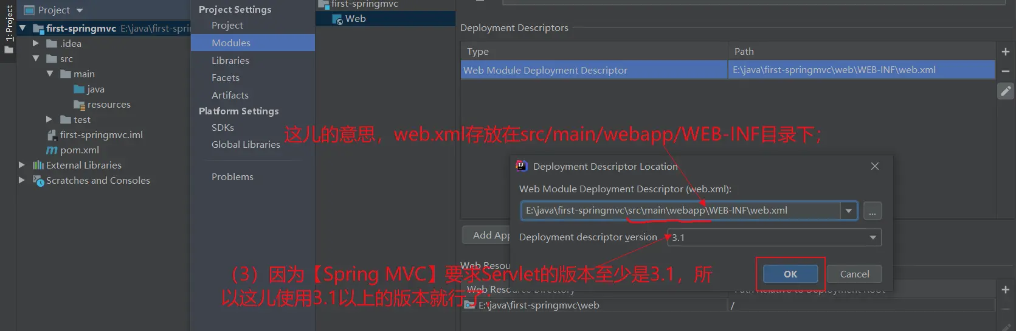
Task: Click the Web facet icon in module tree
Action: 338,19
